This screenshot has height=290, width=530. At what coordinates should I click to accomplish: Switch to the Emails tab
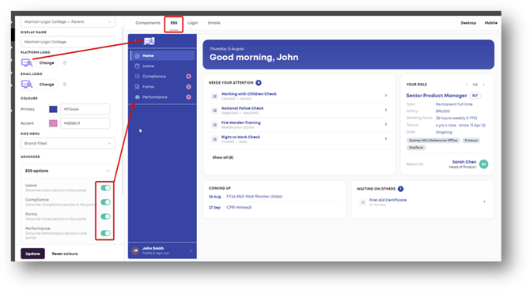[214, 23]
